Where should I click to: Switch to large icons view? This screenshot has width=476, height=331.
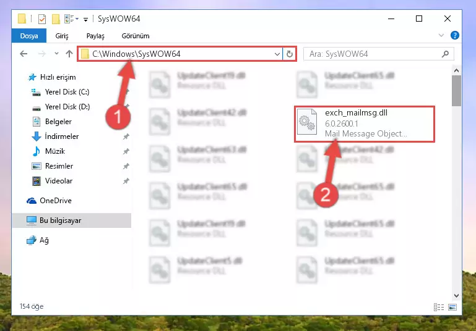point(452,307)
